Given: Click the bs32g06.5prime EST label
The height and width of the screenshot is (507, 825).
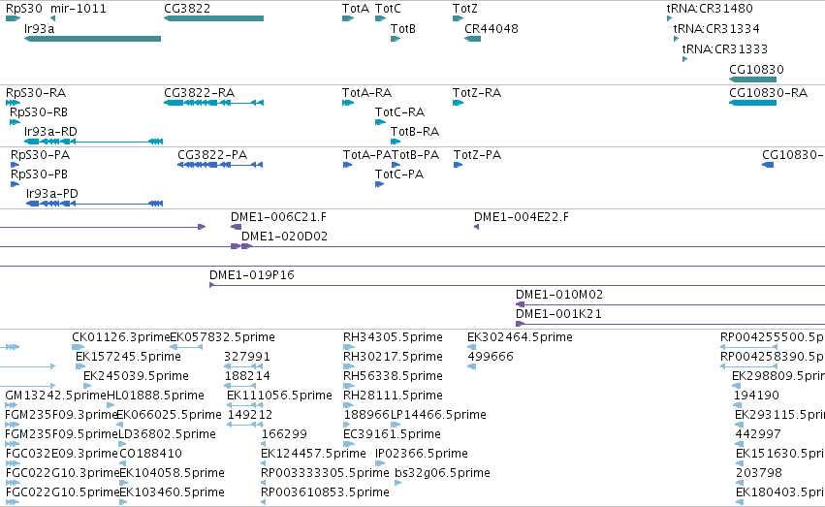Looking at the screenshot, I should click(x=442, y=474).
